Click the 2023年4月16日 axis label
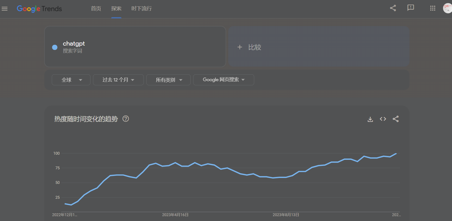The image size is (452, 221). pos(175,215)
